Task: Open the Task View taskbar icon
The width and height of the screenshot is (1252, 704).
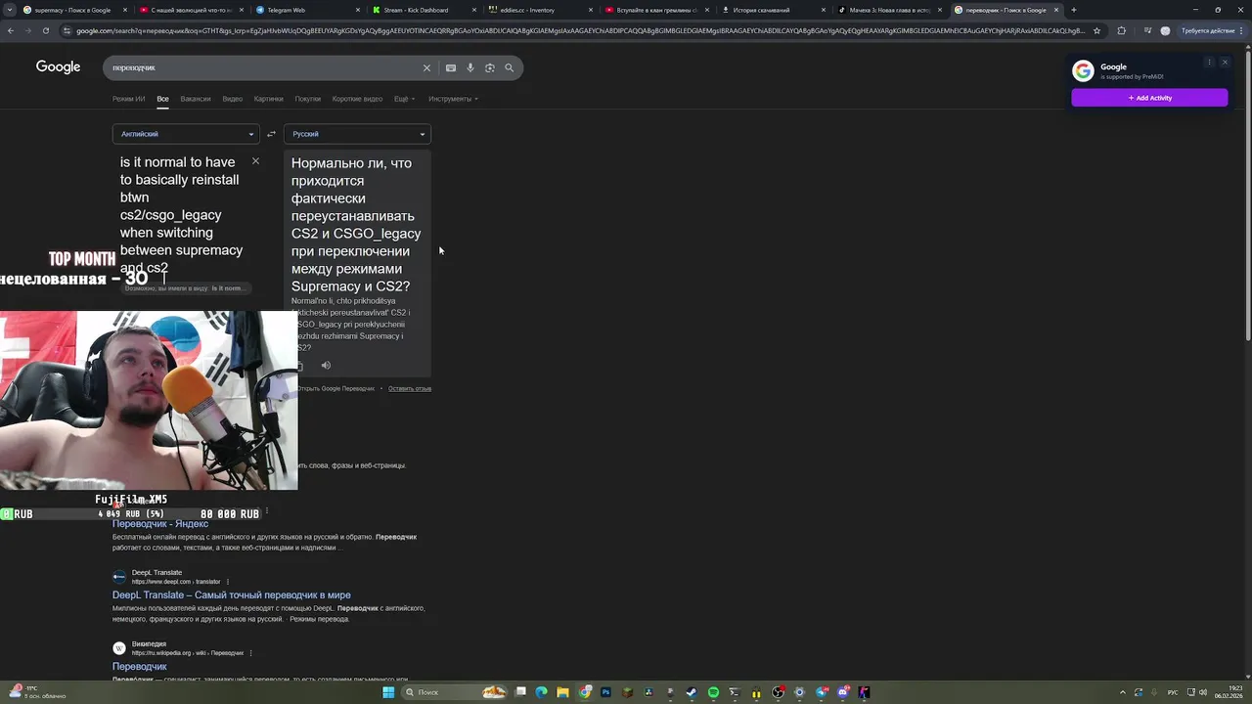Action: pos(520,692)
